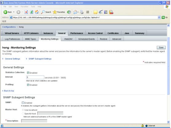Open the Mail icon dropdown arrow
The image size is (171, 128).
[x=78, y=12]
